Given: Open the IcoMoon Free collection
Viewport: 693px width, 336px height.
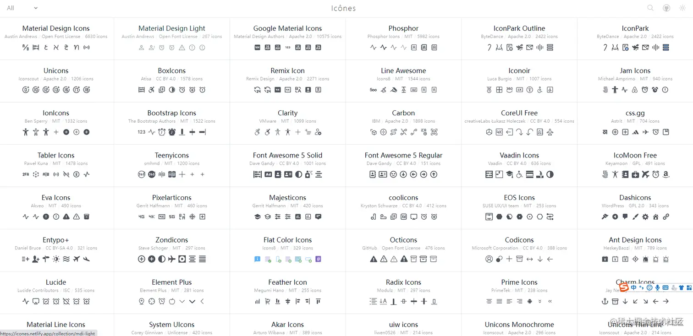Looking at the screenshot, I should (635, 155).
